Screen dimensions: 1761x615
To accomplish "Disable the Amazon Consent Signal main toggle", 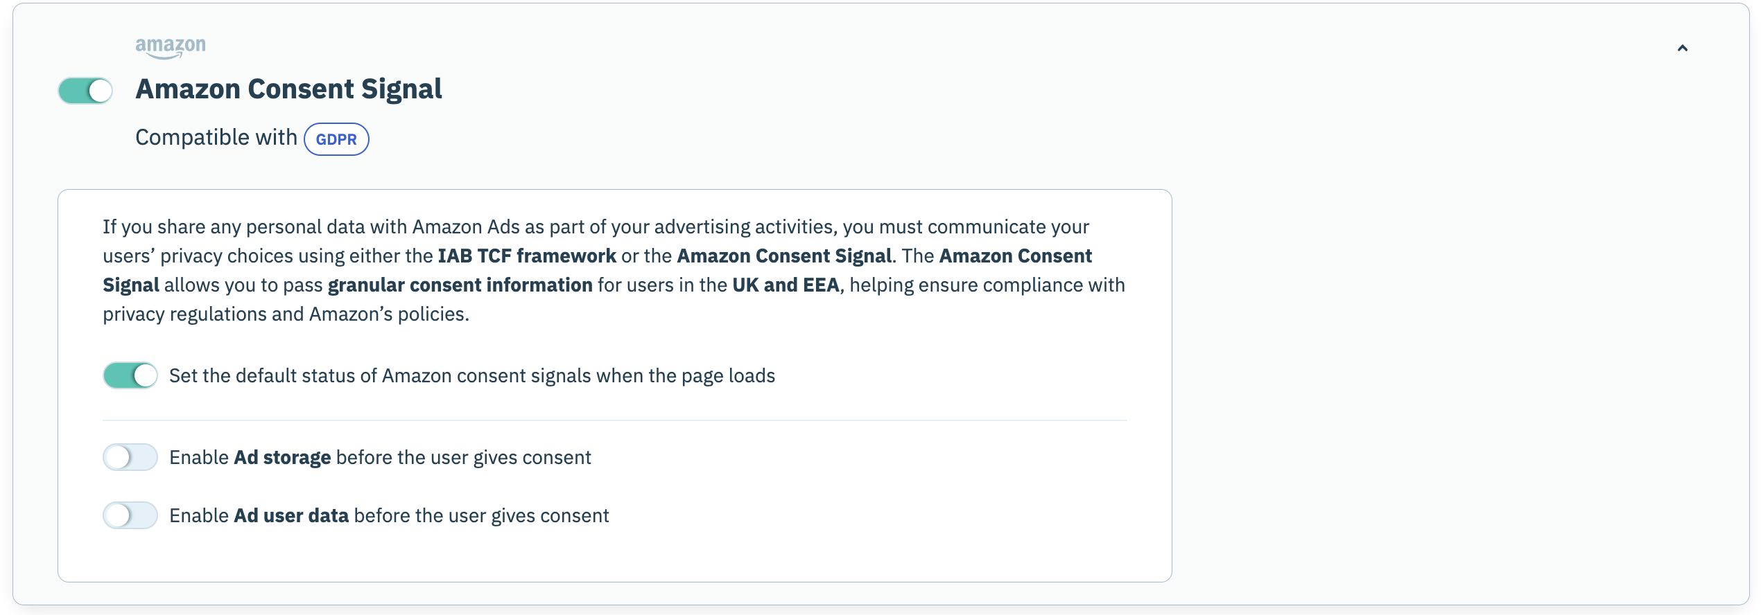I will pyautogui.click(x=85, y=91).
